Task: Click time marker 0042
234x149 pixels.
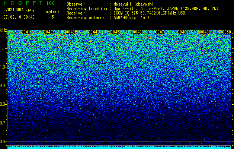Action: (x=48, y=32)
